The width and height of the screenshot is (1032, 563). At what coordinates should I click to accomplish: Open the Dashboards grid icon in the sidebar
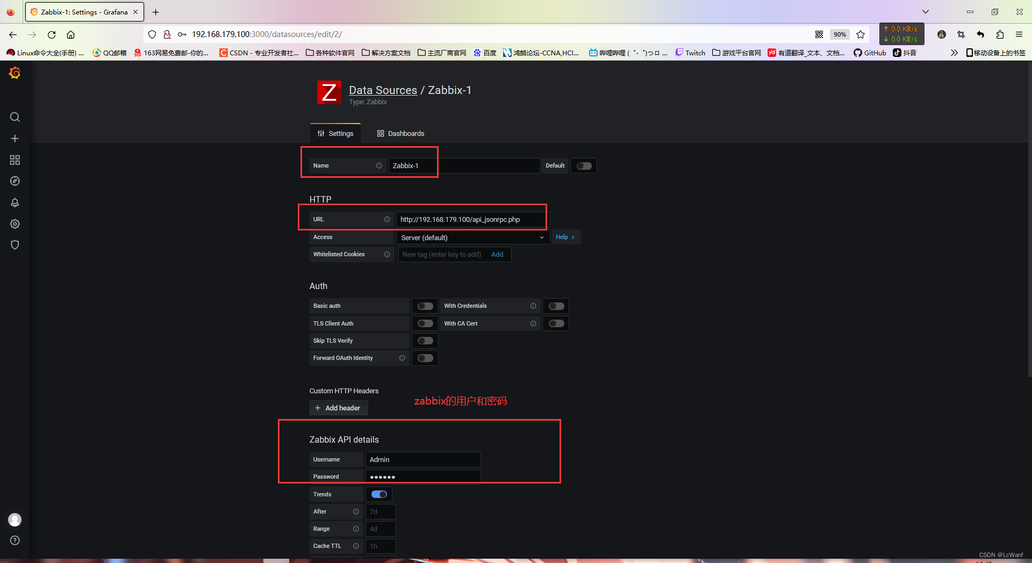click(x=15, y=160)
